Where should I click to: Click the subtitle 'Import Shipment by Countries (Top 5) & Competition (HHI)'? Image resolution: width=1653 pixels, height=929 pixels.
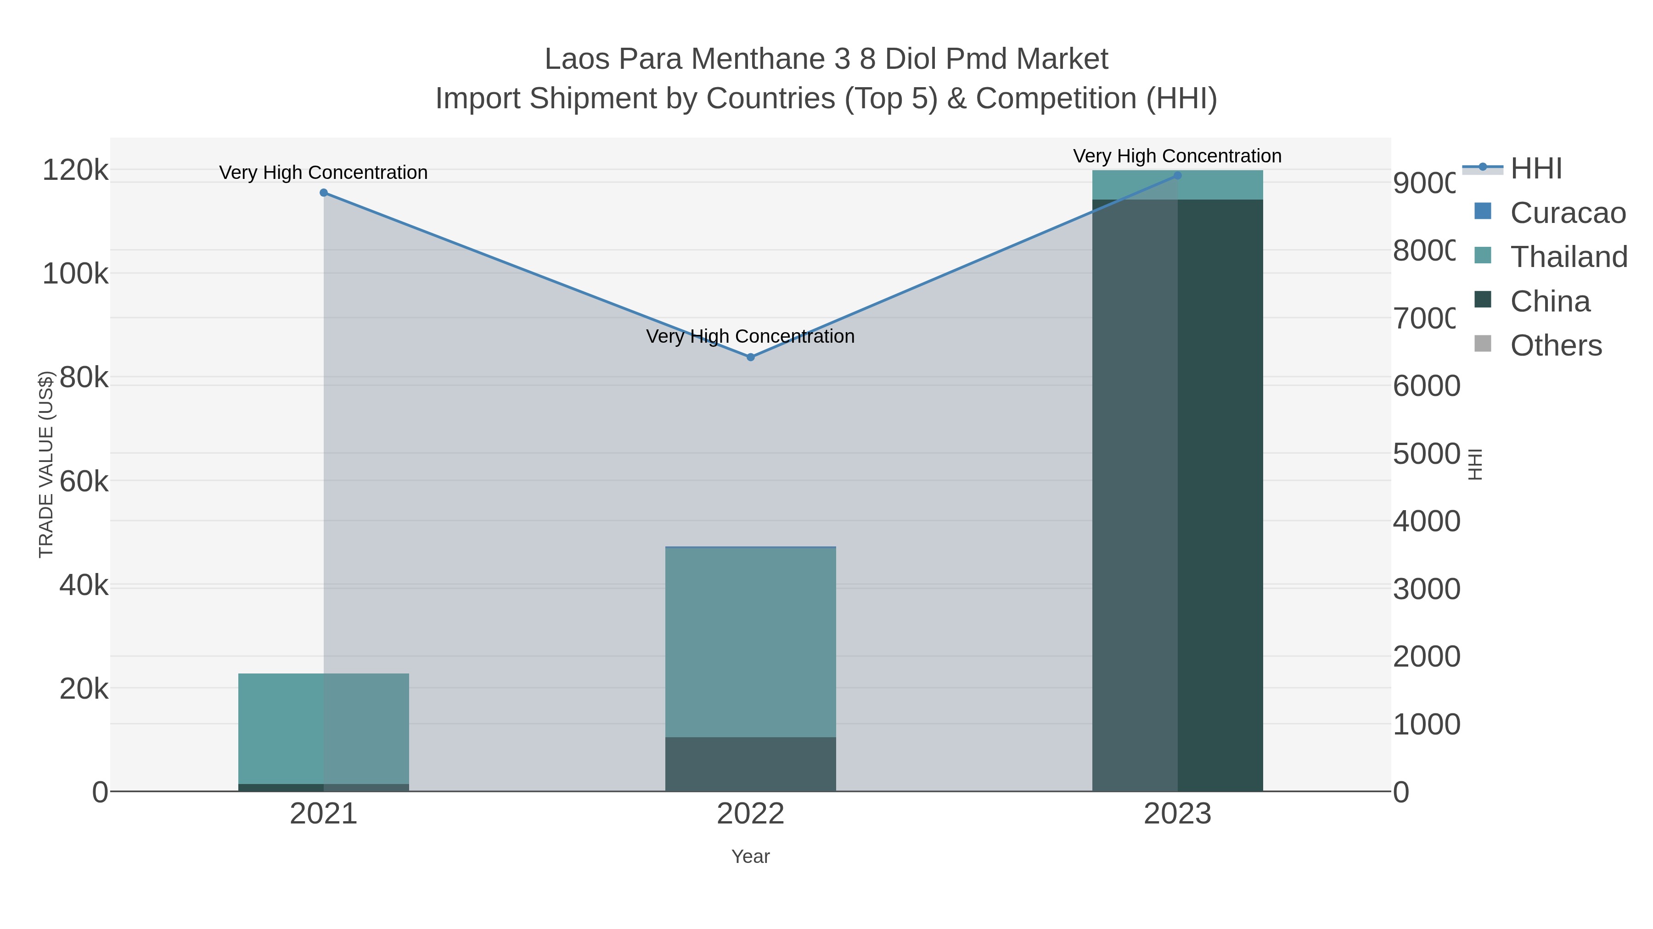(x=826, y=99)
